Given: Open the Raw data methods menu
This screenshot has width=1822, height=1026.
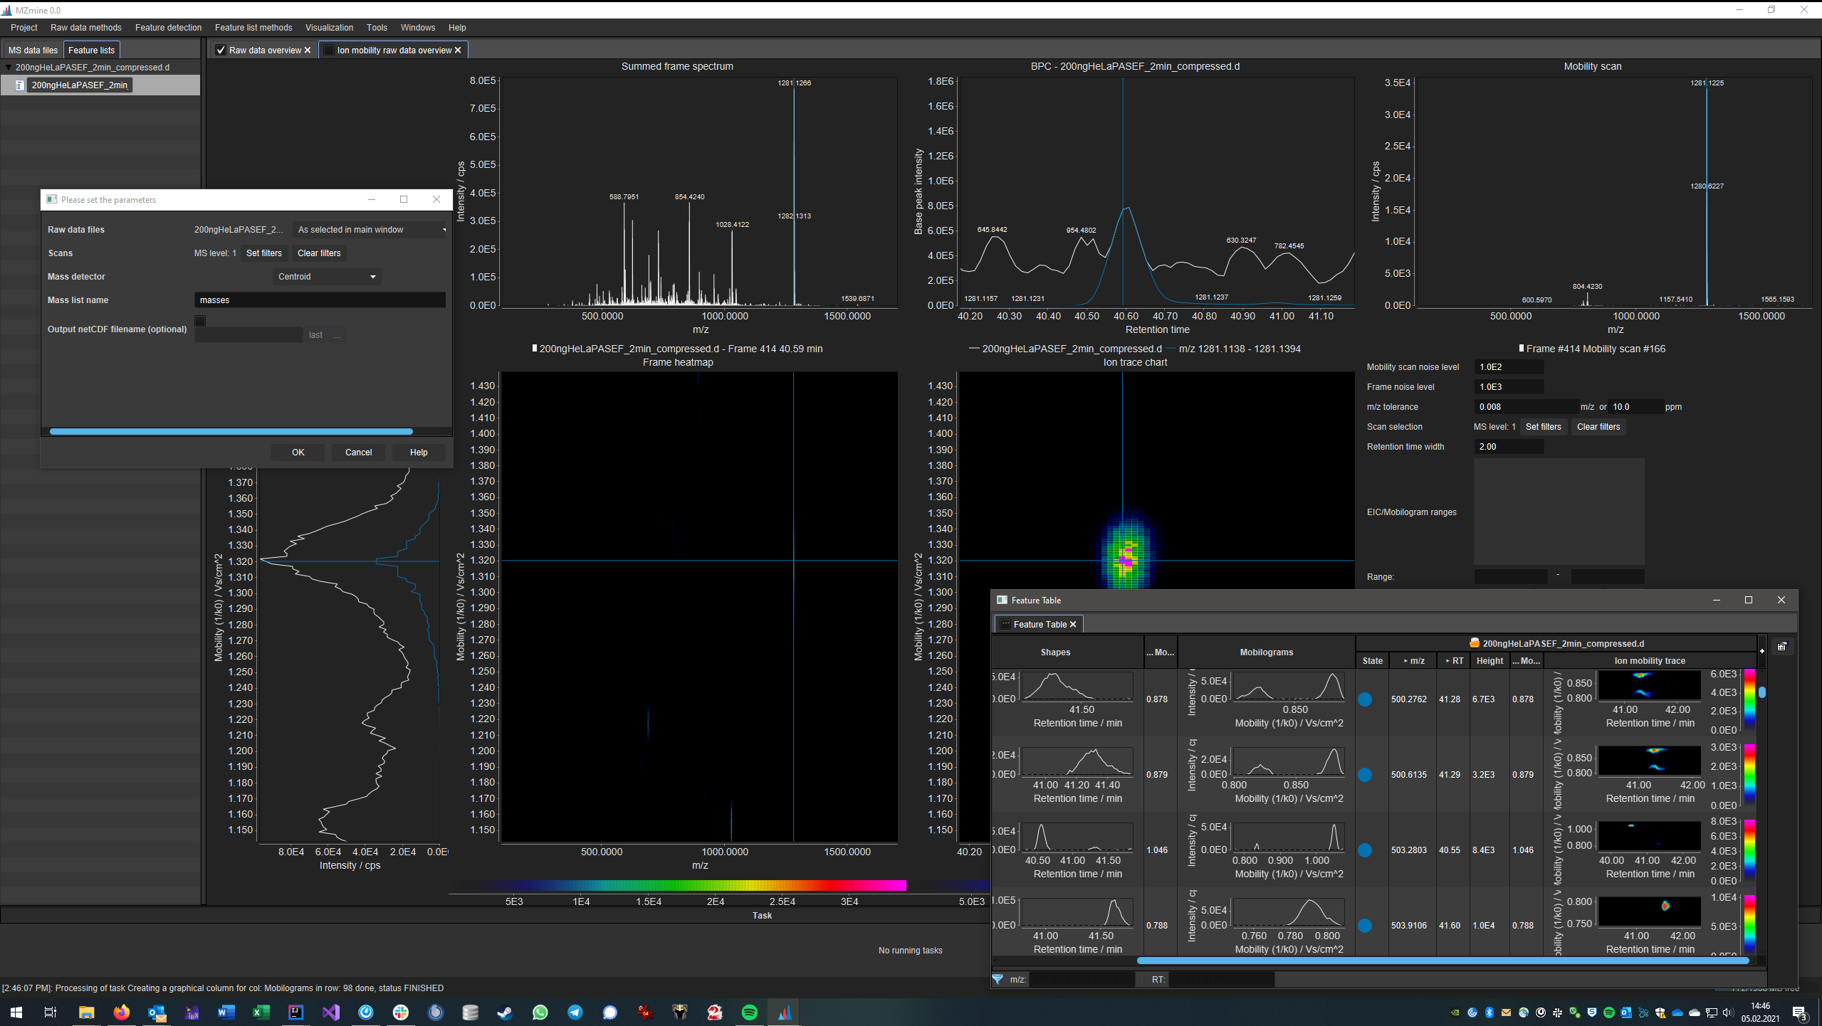Looking at the screenshot, I should pyautogui.click(x=86, y=28).
